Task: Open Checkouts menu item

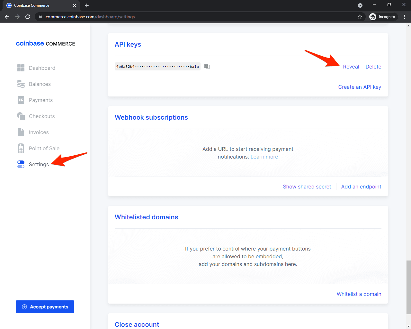Action: [x=42, y=116]
